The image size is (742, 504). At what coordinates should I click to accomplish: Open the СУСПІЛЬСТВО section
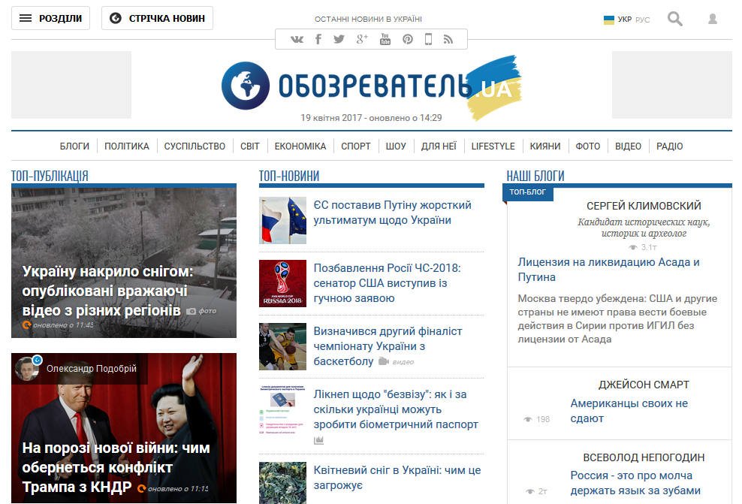pos(195,146)
